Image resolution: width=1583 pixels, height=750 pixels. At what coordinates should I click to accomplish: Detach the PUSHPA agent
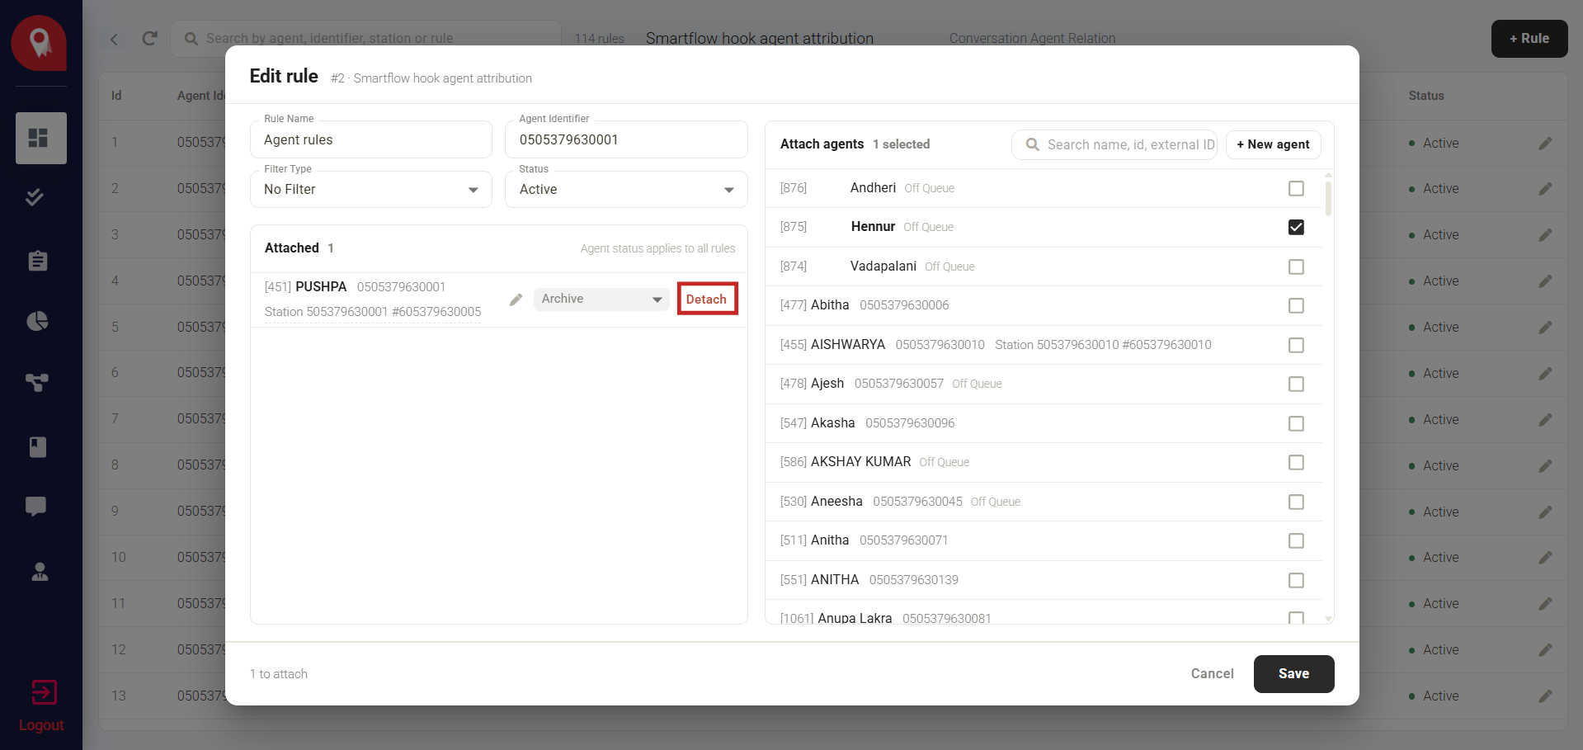[707, 299]
